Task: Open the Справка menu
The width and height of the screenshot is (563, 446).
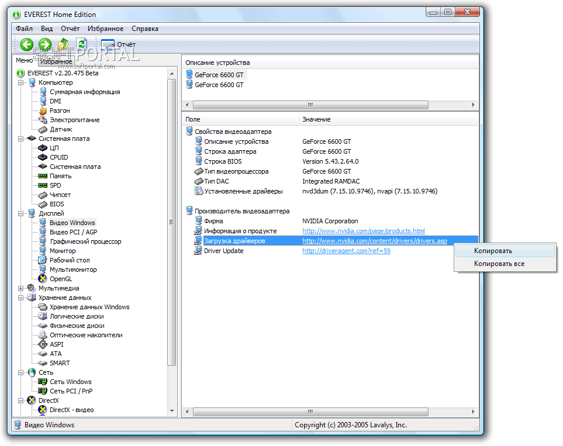Action: tap(145, 29)
